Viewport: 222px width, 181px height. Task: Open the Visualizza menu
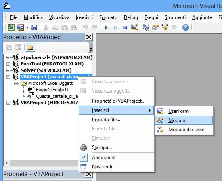click(x=59, y=17)
